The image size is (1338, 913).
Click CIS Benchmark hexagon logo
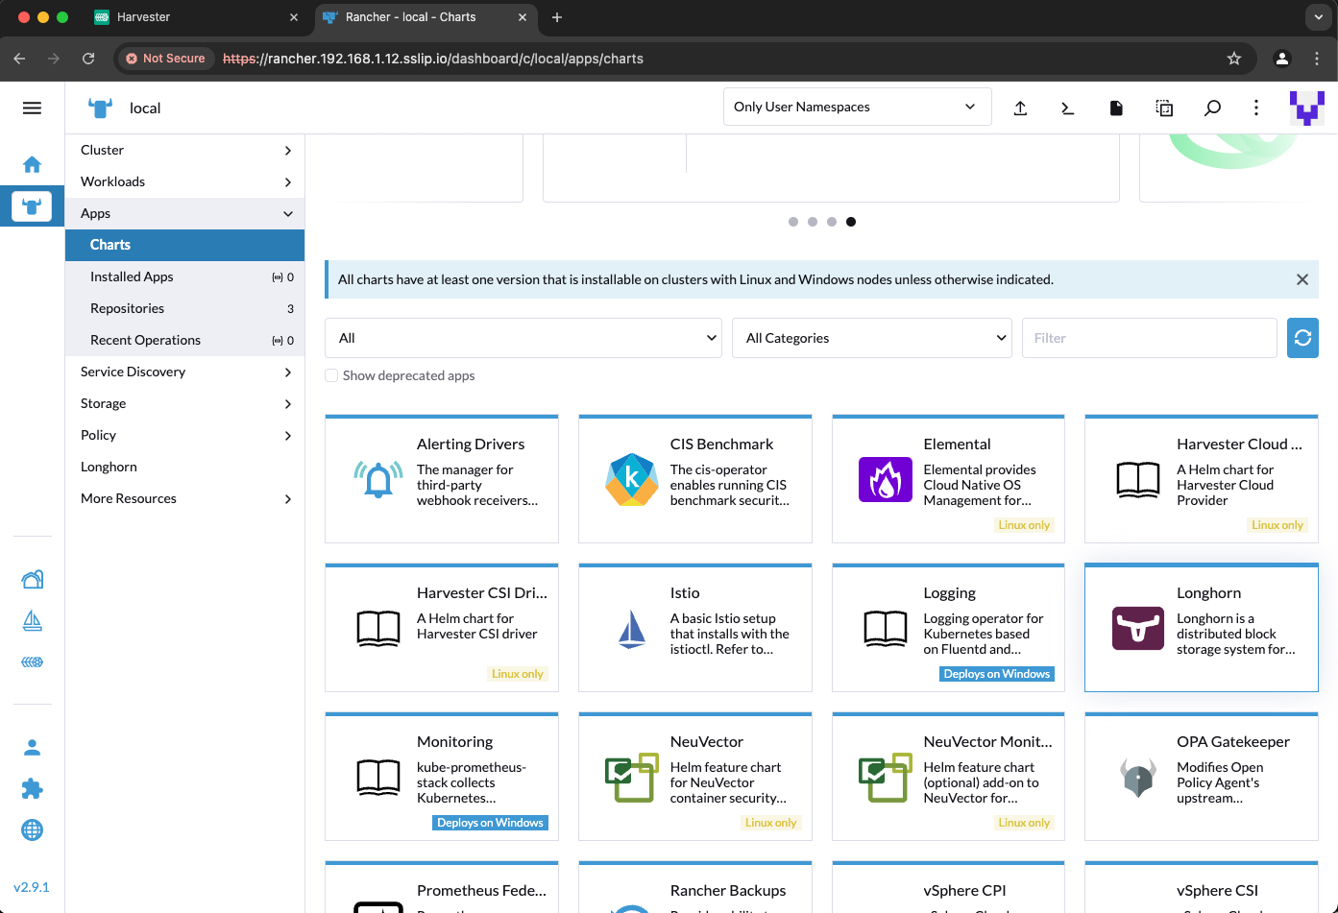pos(632,479)
